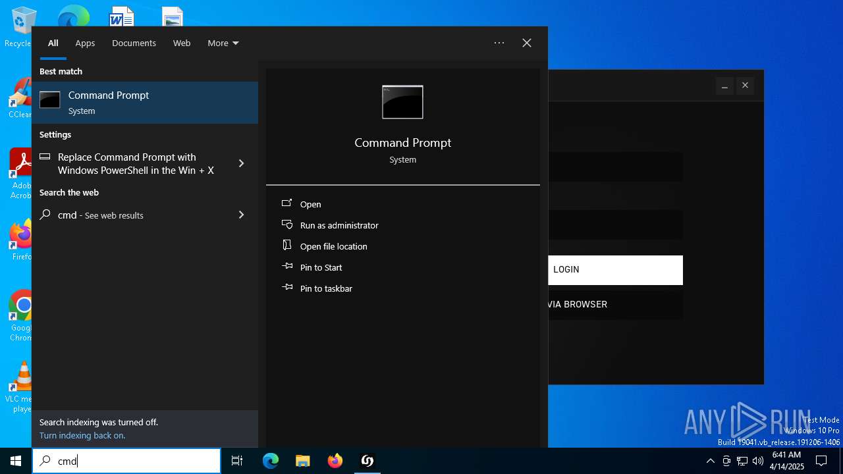Select the Microsoft Edge desktop shortcut
This screenshot has height=474, width=843.
coord(73,16)
